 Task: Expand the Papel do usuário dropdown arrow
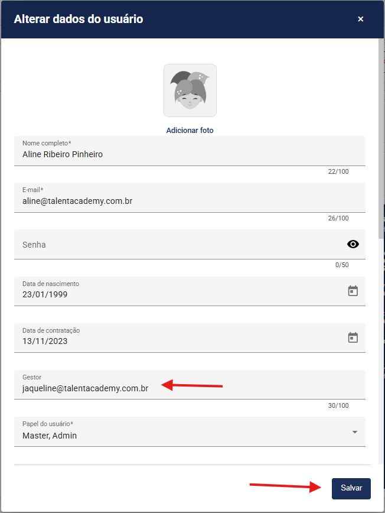(x=355, y=432)
